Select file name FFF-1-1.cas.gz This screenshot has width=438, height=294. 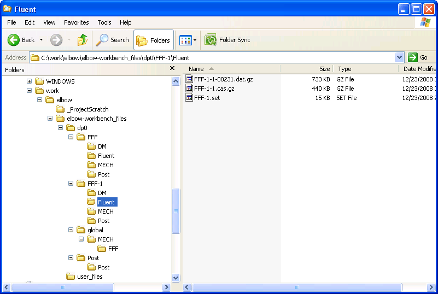(x=214, y=89)
